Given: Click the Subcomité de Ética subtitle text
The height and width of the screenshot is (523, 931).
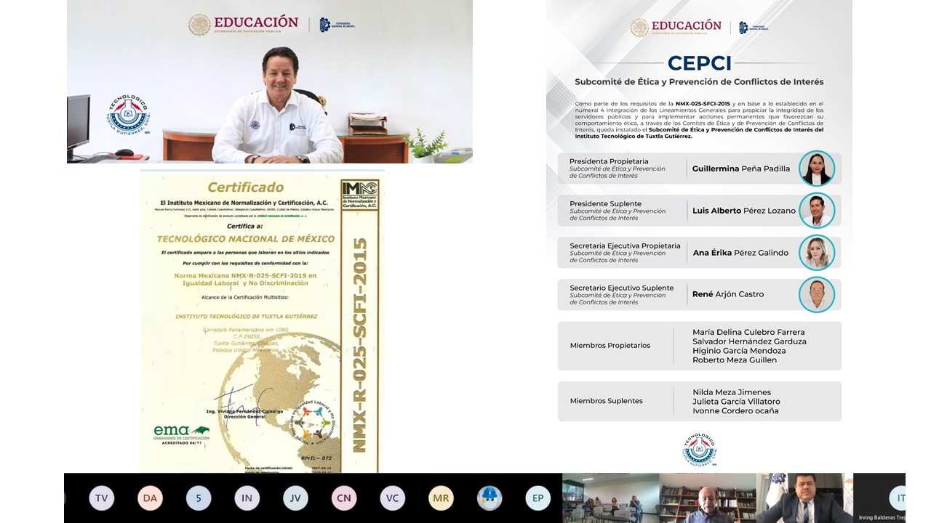Looking at the screenshot, I should point(699,82).
